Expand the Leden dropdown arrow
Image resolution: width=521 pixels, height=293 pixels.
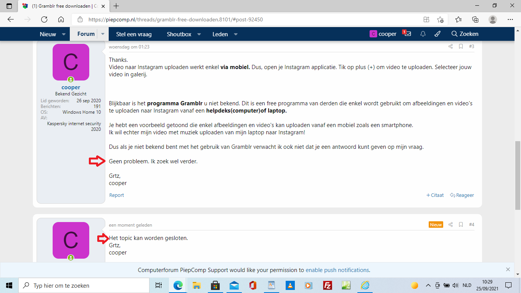point(235,34)
